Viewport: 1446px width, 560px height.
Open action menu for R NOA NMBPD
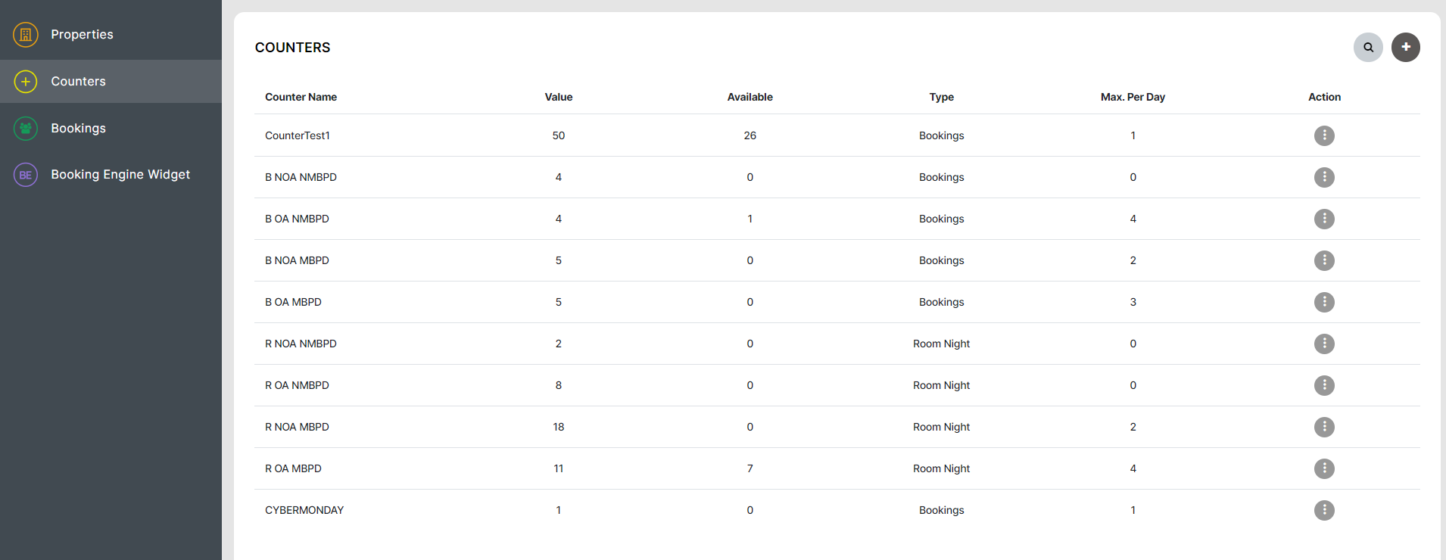coord(1324,344)
